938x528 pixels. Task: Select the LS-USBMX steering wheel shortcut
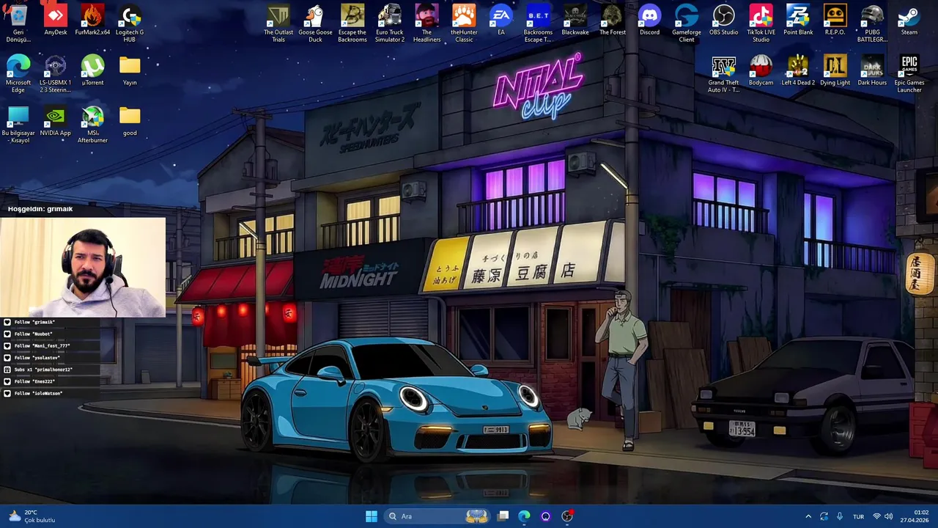(x=56, y=74)
